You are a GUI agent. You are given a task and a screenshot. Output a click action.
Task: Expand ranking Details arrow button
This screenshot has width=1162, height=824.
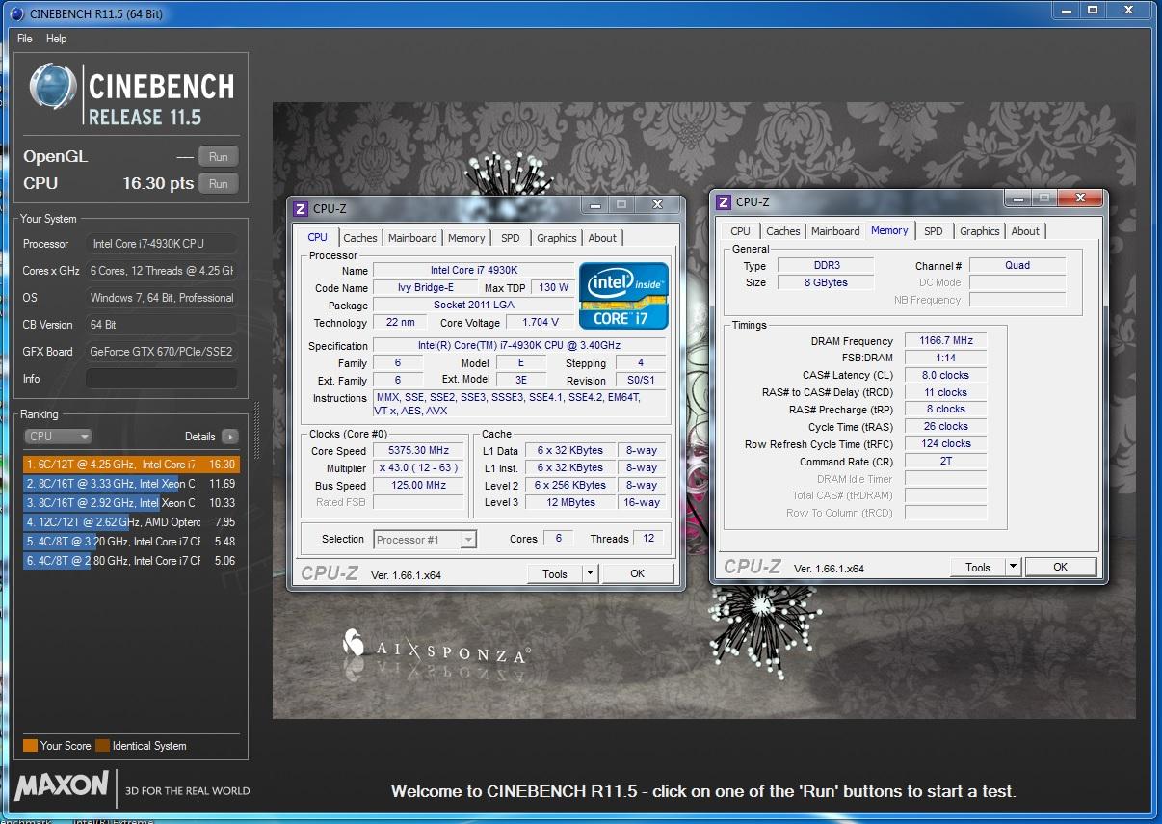[229, 437]
